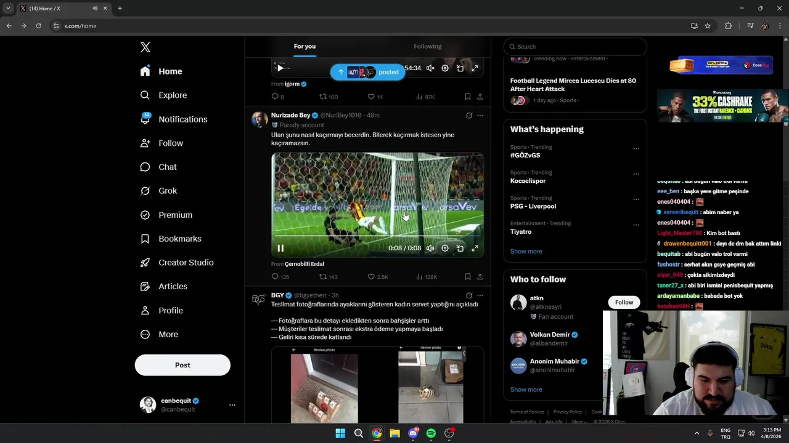Viewport: 789px width, 443px height.
Task: View analytics 128K on Nurizade post
Action: click(427, 277)
